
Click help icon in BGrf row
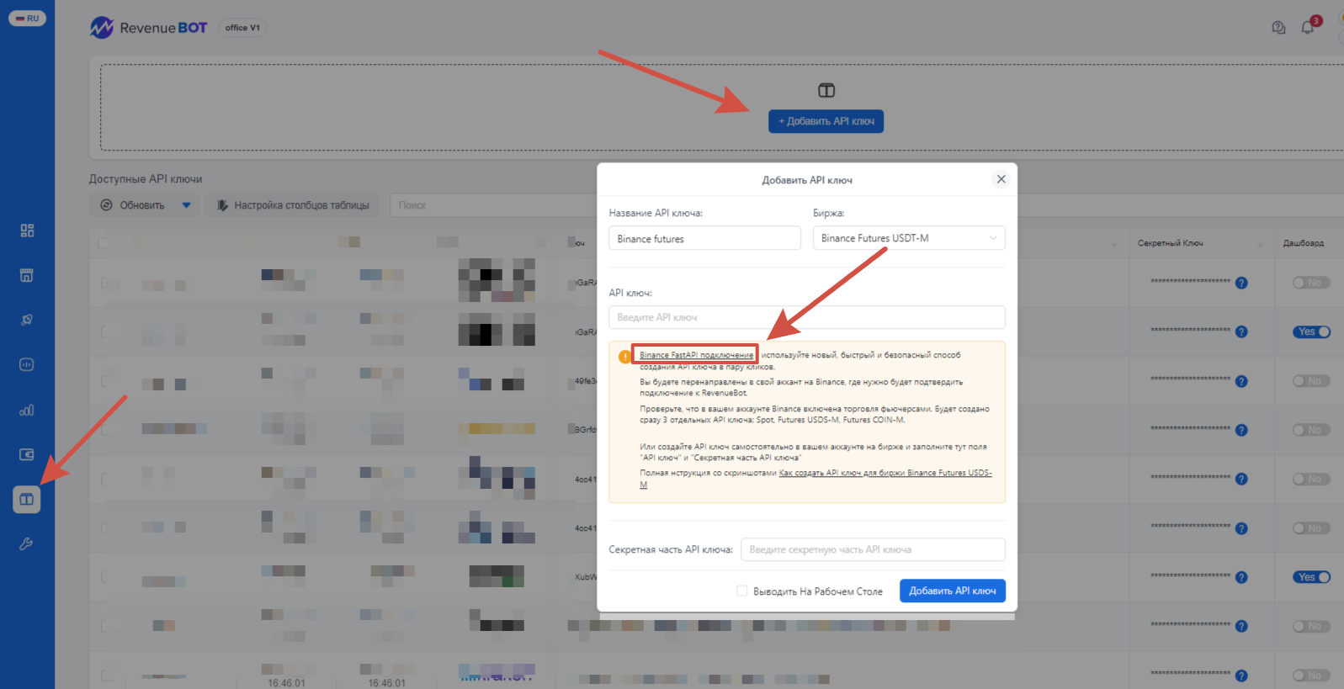tap(1241, 430)
